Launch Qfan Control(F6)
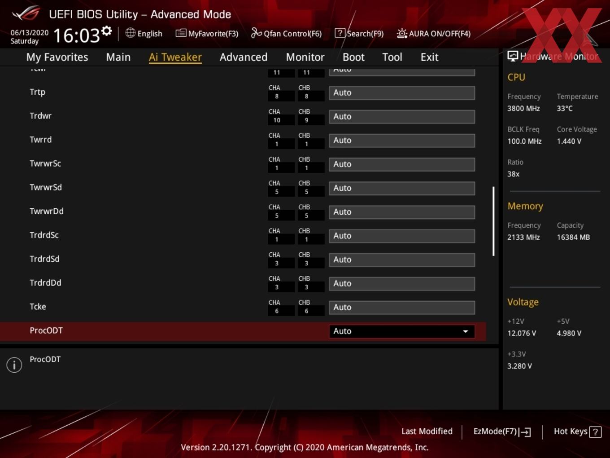 pyautogui.click(x=293, y=34)
